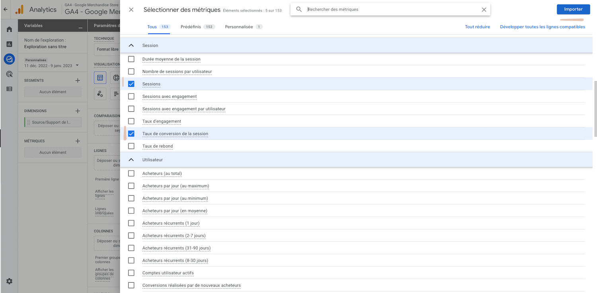Check the 'Taux de rebond' metric
The height and width of the screenshot is (293, 597).
coord(131,146)
